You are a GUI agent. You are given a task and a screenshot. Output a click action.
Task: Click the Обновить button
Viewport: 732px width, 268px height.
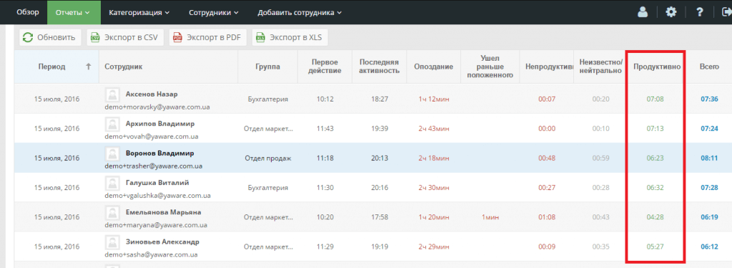(50, 38)
